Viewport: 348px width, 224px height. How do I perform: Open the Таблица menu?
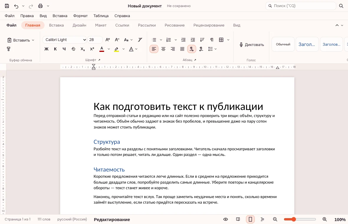click(x=101, y=16)
